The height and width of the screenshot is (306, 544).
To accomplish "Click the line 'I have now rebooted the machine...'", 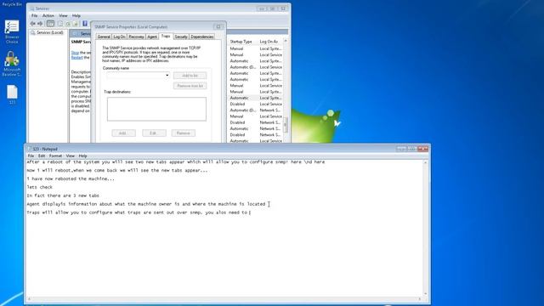I will click(x=71, y=179).
